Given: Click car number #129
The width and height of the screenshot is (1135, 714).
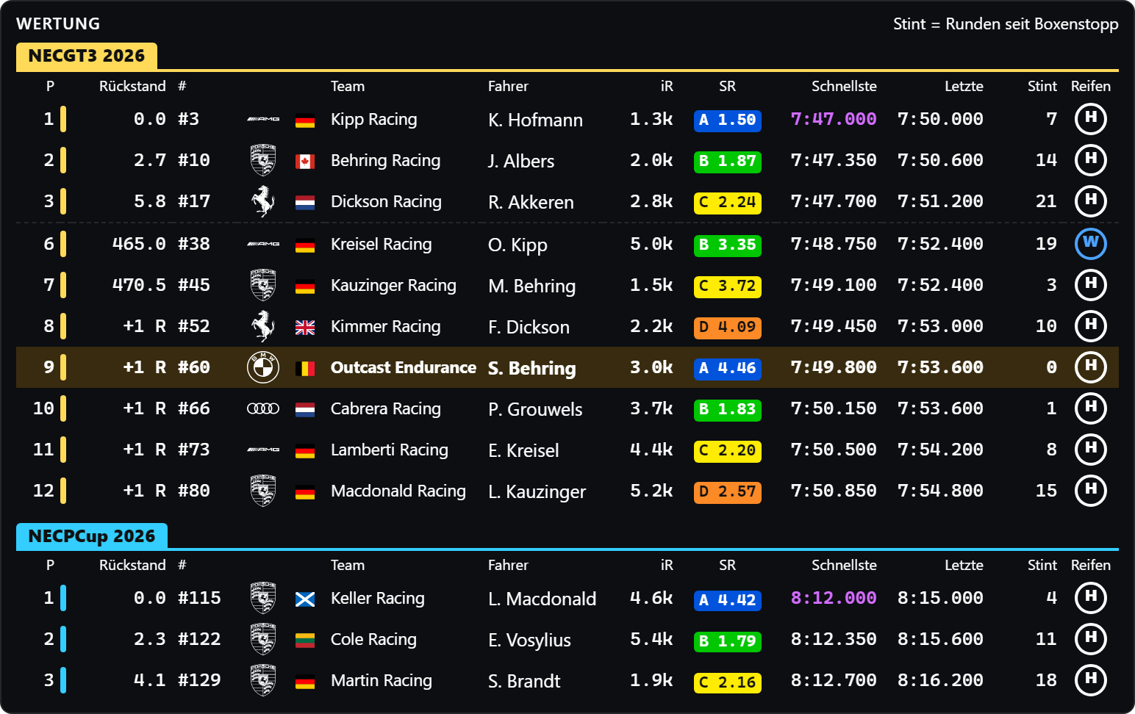Looking at the screenshot, I should point(199,680).
